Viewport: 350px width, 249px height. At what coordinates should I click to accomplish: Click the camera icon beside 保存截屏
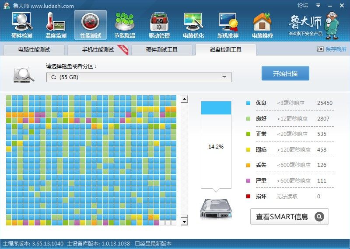[x=320, y=49]
